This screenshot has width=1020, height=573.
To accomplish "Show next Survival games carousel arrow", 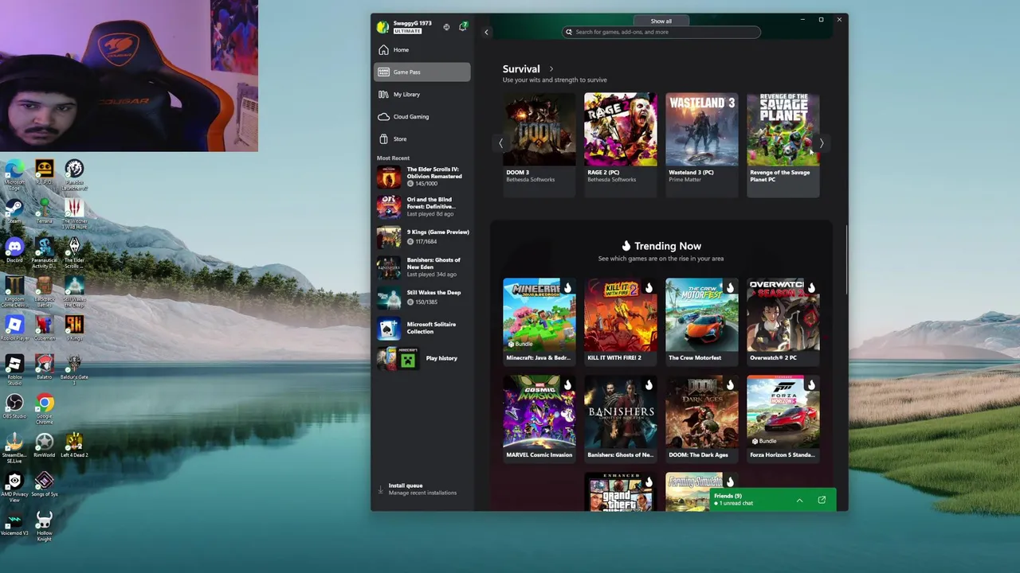I will (x=822, y=143).
